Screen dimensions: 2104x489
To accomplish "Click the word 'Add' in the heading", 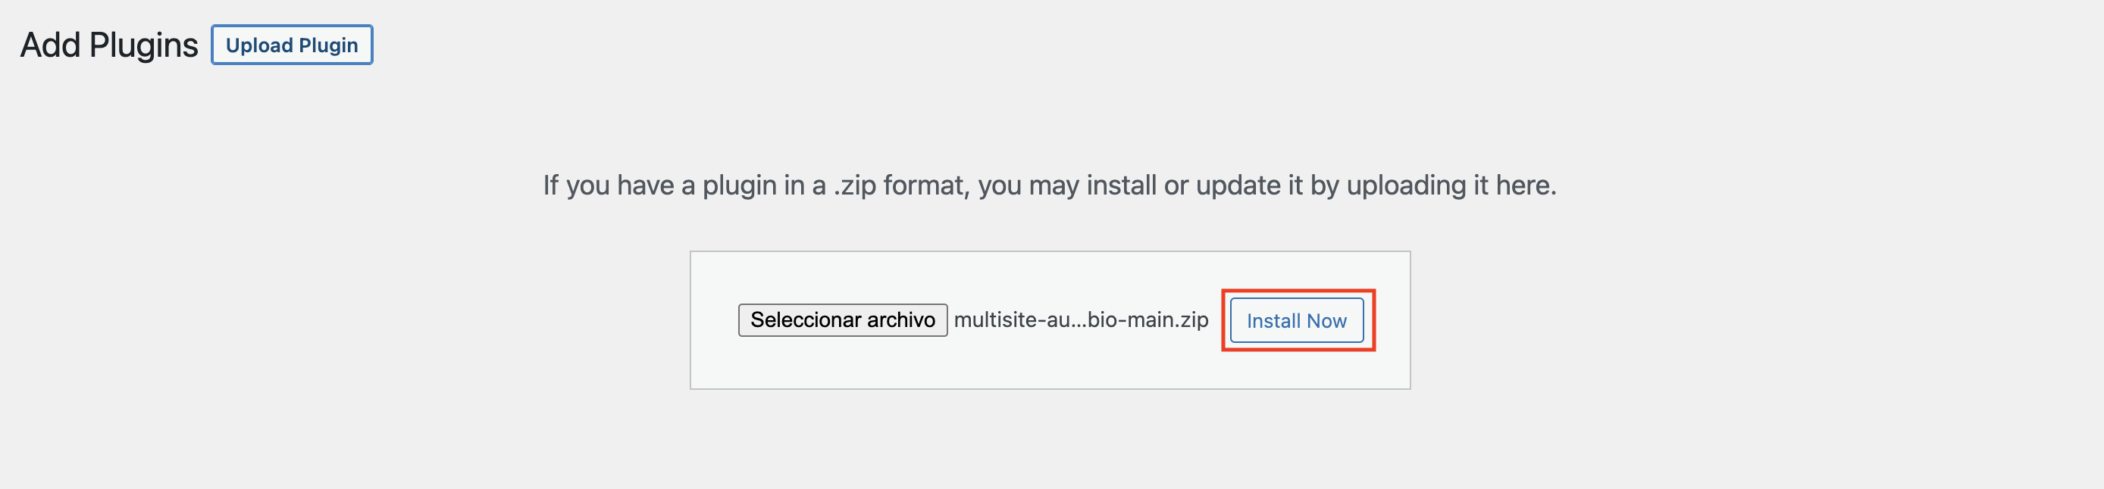I will [51, 45].
